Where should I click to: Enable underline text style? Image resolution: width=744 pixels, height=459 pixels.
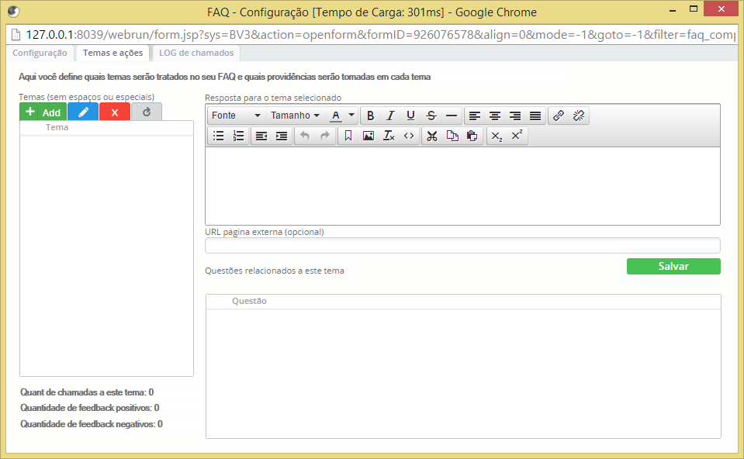coord(410,116)
